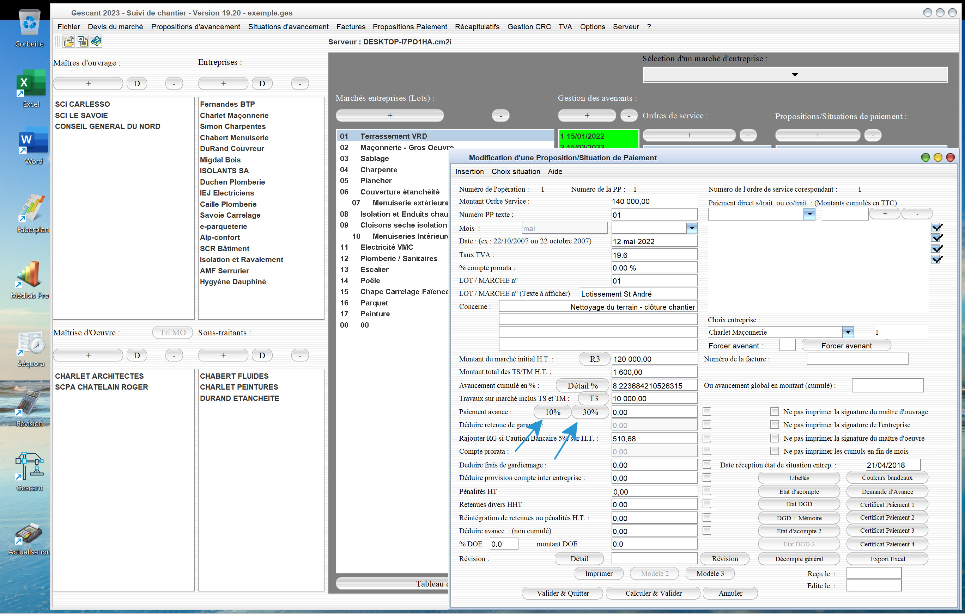Screen dimensions: 965x614
Task: Tick 'Ne pas imprimer la signature de l'entreprise'
Action: pos(775,424)
